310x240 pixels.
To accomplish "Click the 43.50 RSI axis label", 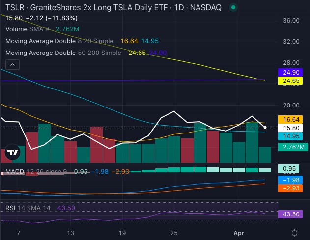I will pos(290,214).
